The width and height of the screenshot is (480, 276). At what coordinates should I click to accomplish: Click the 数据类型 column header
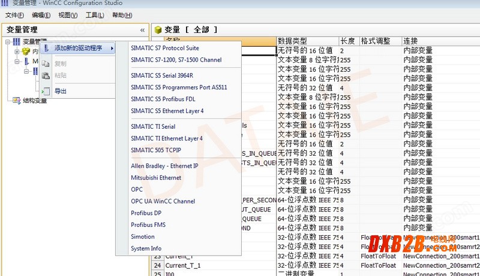tap(308, 41)
